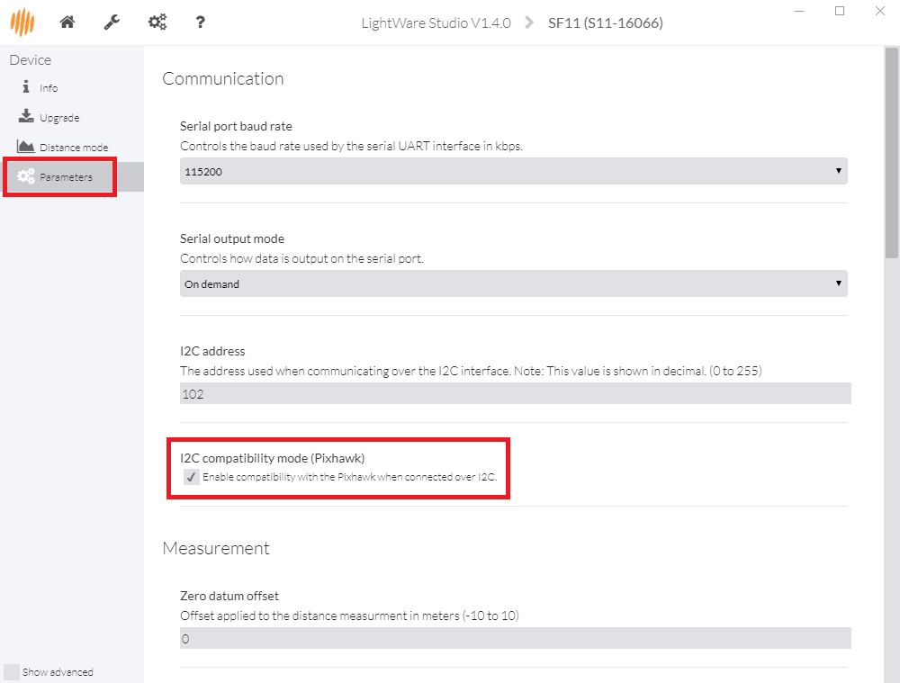Switch to the Distance mode page
The width and height of the screenshot is (900, 683).
[74, 148]
